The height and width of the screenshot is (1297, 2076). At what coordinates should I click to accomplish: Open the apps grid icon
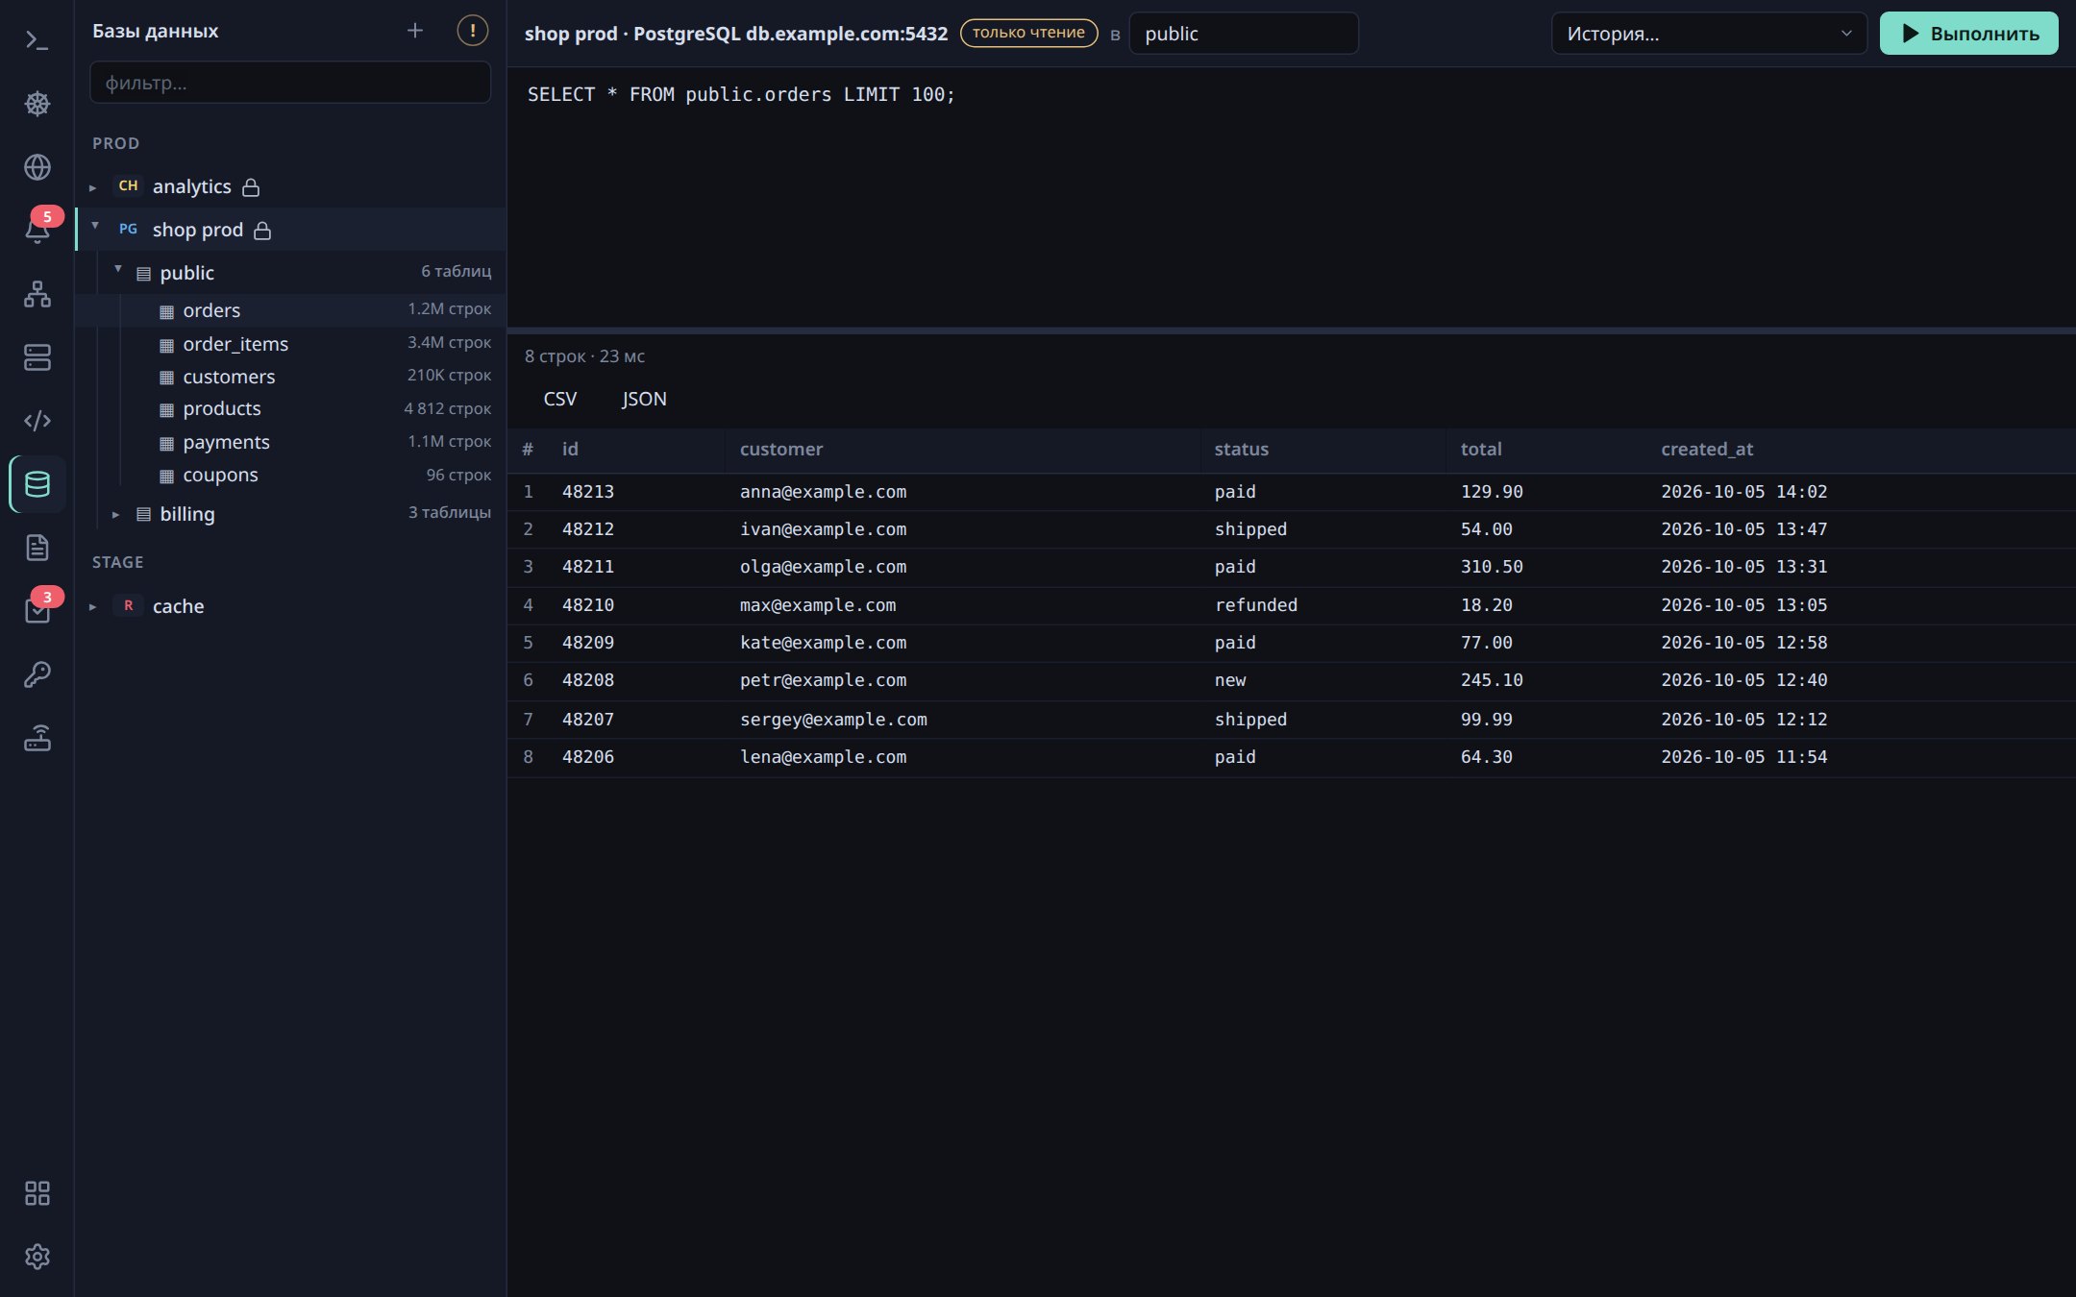point(37,1193)
